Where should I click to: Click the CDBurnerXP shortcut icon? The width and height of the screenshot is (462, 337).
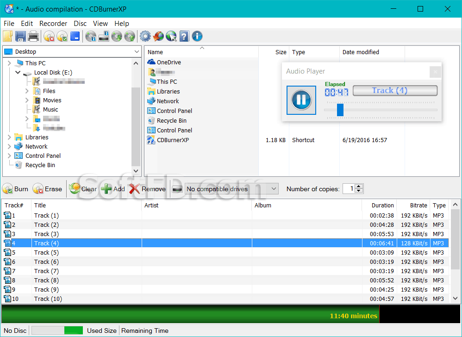(151, 140)
